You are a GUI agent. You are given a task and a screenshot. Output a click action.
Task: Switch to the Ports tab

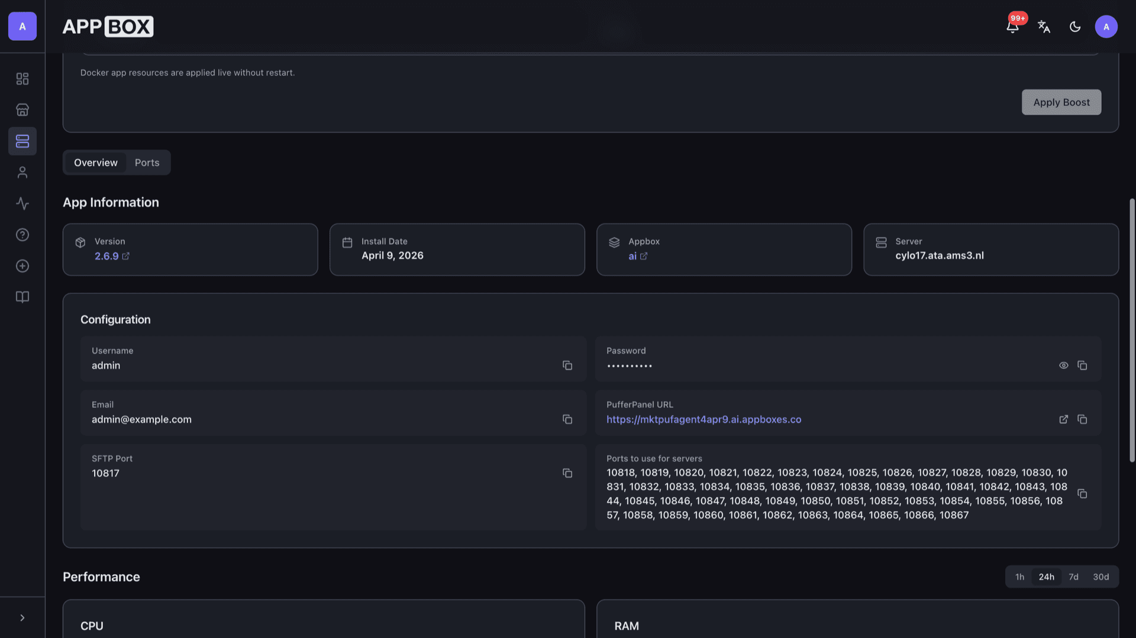pos(147,163)
